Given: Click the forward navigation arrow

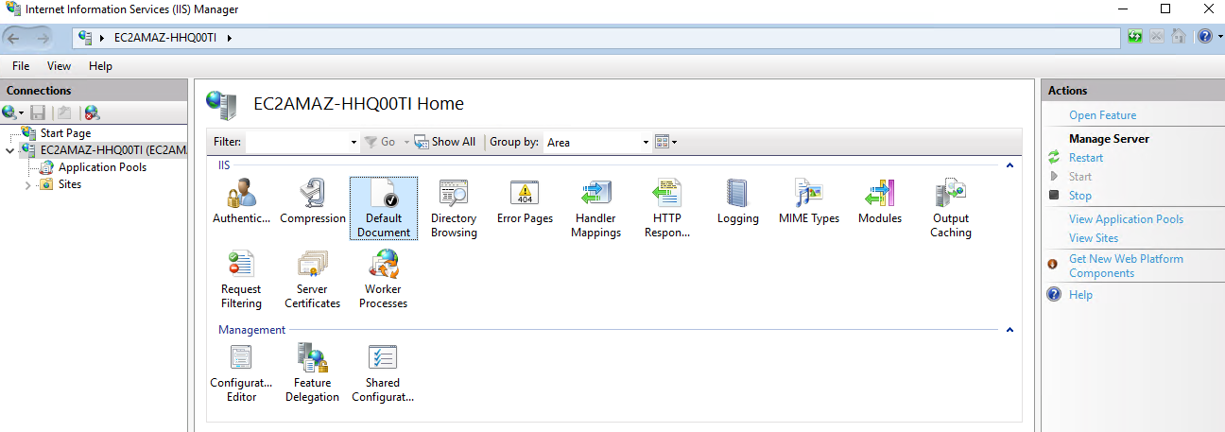Looking at the screenshot, I should (43, 38).
